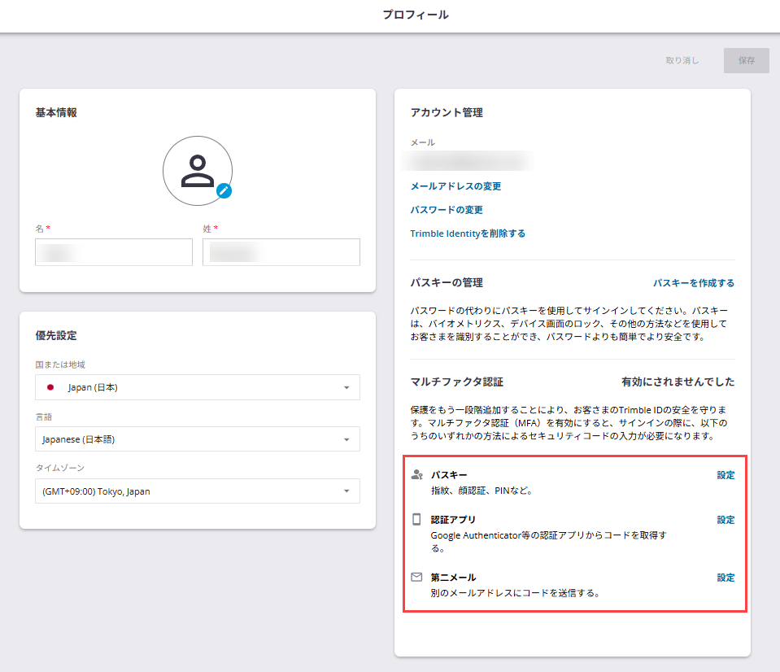Click the profile avatar picture

point(198,169)
